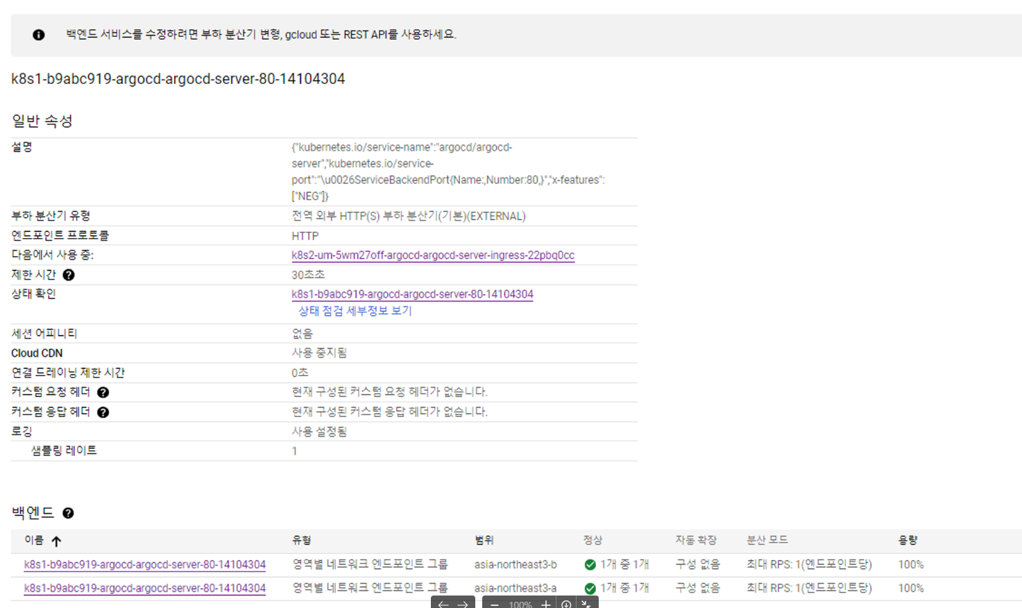The height and width of the screenshot is (608, 1022).
Task: Open help icon next to 커스텀 응답 헤더
Action: 103,412
